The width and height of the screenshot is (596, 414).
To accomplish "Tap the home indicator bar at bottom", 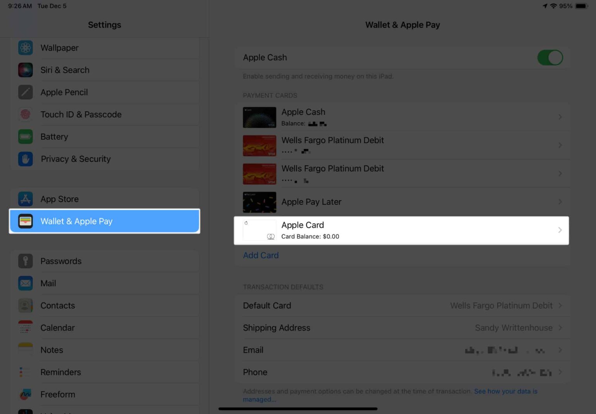I will click(298, 409).
